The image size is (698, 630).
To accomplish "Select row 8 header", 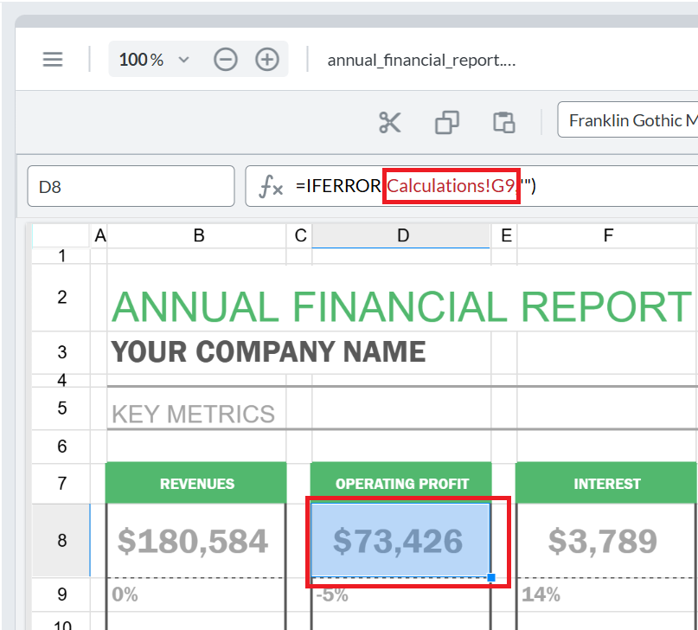I will tap(61, 541).
